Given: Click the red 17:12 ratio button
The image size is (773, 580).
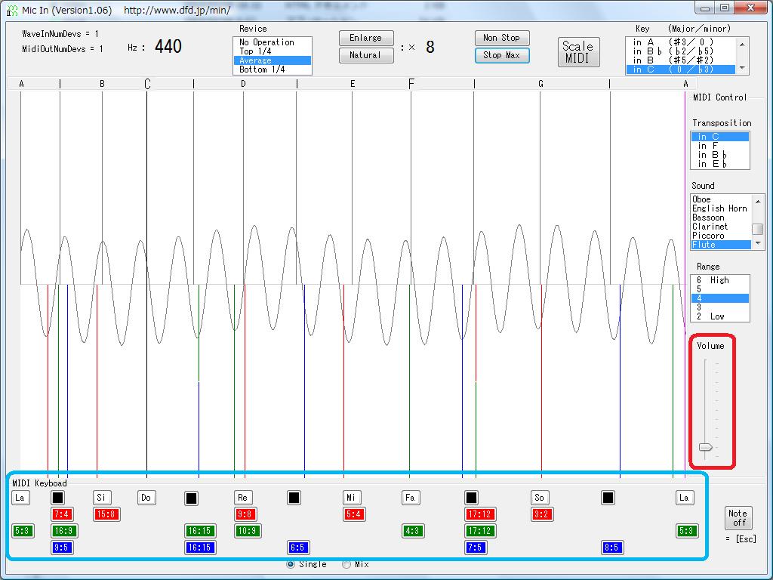Looking at the screenshot, I should (x=479, y=514).
